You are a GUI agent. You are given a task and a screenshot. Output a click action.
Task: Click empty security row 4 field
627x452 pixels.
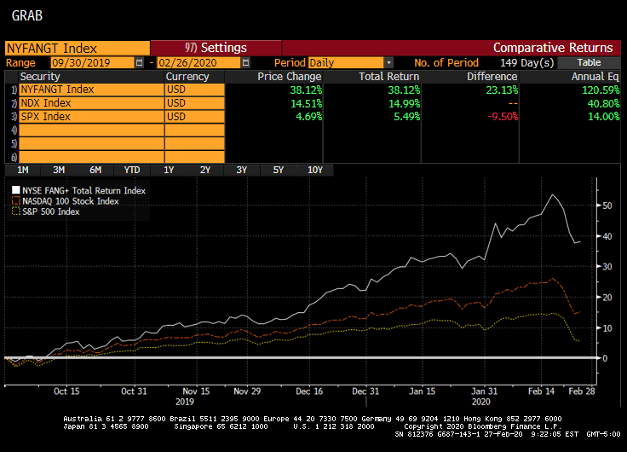[x=91, y=130]
